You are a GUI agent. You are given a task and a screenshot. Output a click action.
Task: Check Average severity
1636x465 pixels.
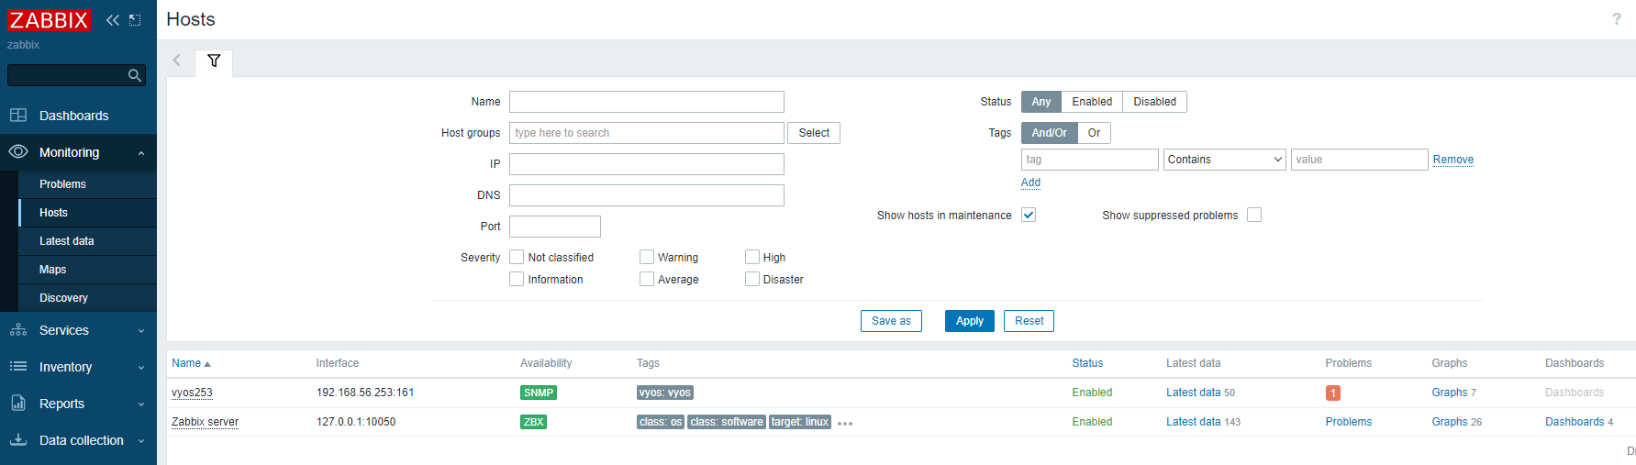coord(647,279)
